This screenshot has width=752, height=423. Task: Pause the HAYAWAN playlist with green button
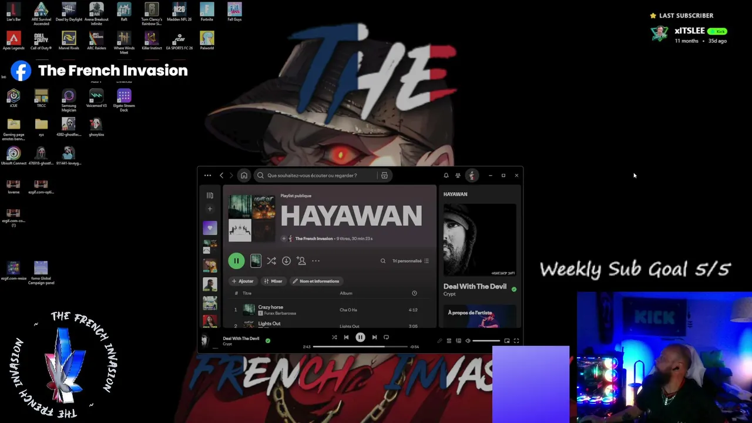pos(236,261)
